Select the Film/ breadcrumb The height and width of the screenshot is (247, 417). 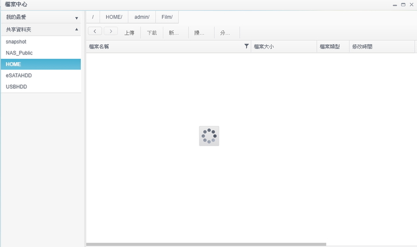coord(167,17)
